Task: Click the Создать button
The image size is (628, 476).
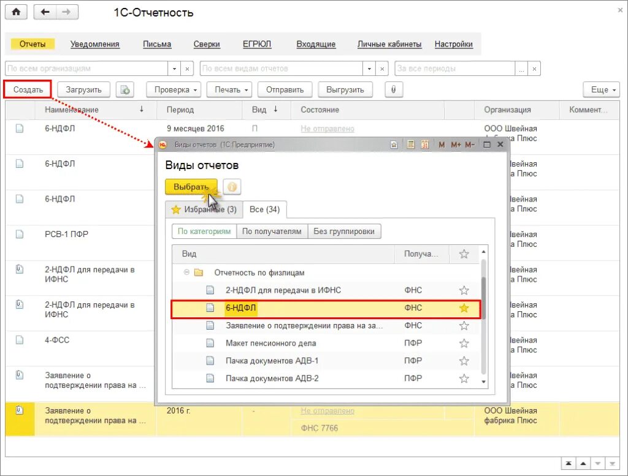Action: coord(28,89)
